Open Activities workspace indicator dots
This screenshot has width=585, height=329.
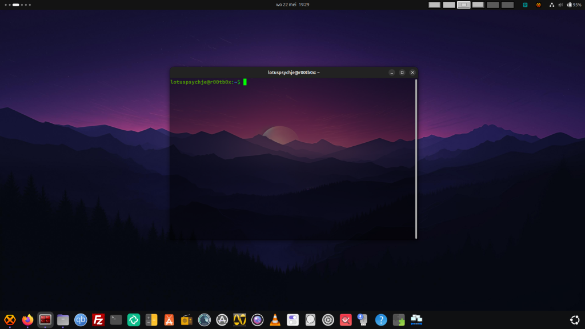point(18,5)
